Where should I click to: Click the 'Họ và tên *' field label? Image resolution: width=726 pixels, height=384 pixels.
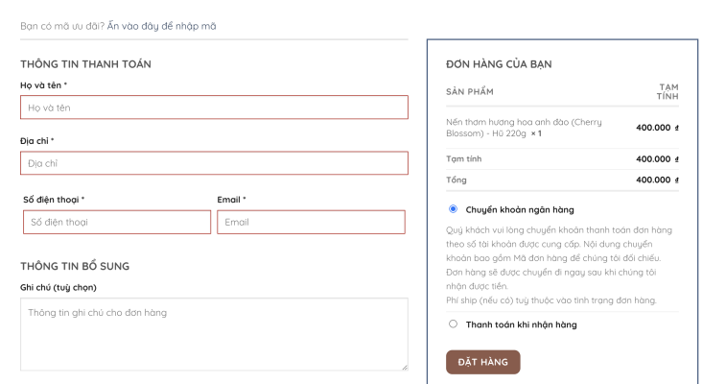coord(43,85)
